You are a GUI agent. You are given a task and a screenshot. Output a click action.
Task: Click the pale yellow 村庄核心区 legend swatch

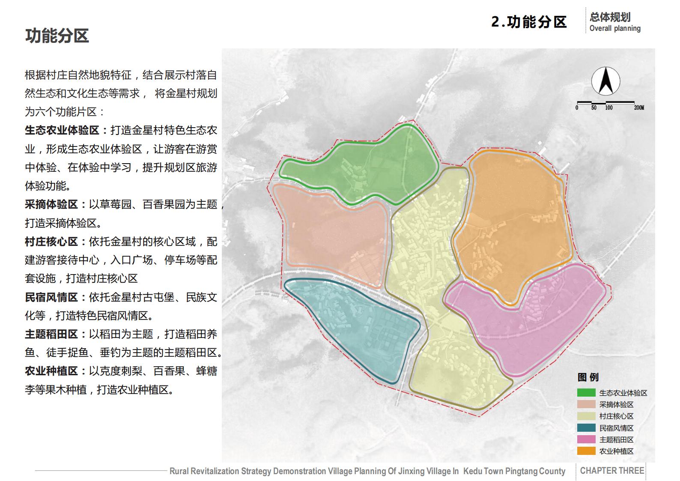pyautogui.click(x=586, y=416)
